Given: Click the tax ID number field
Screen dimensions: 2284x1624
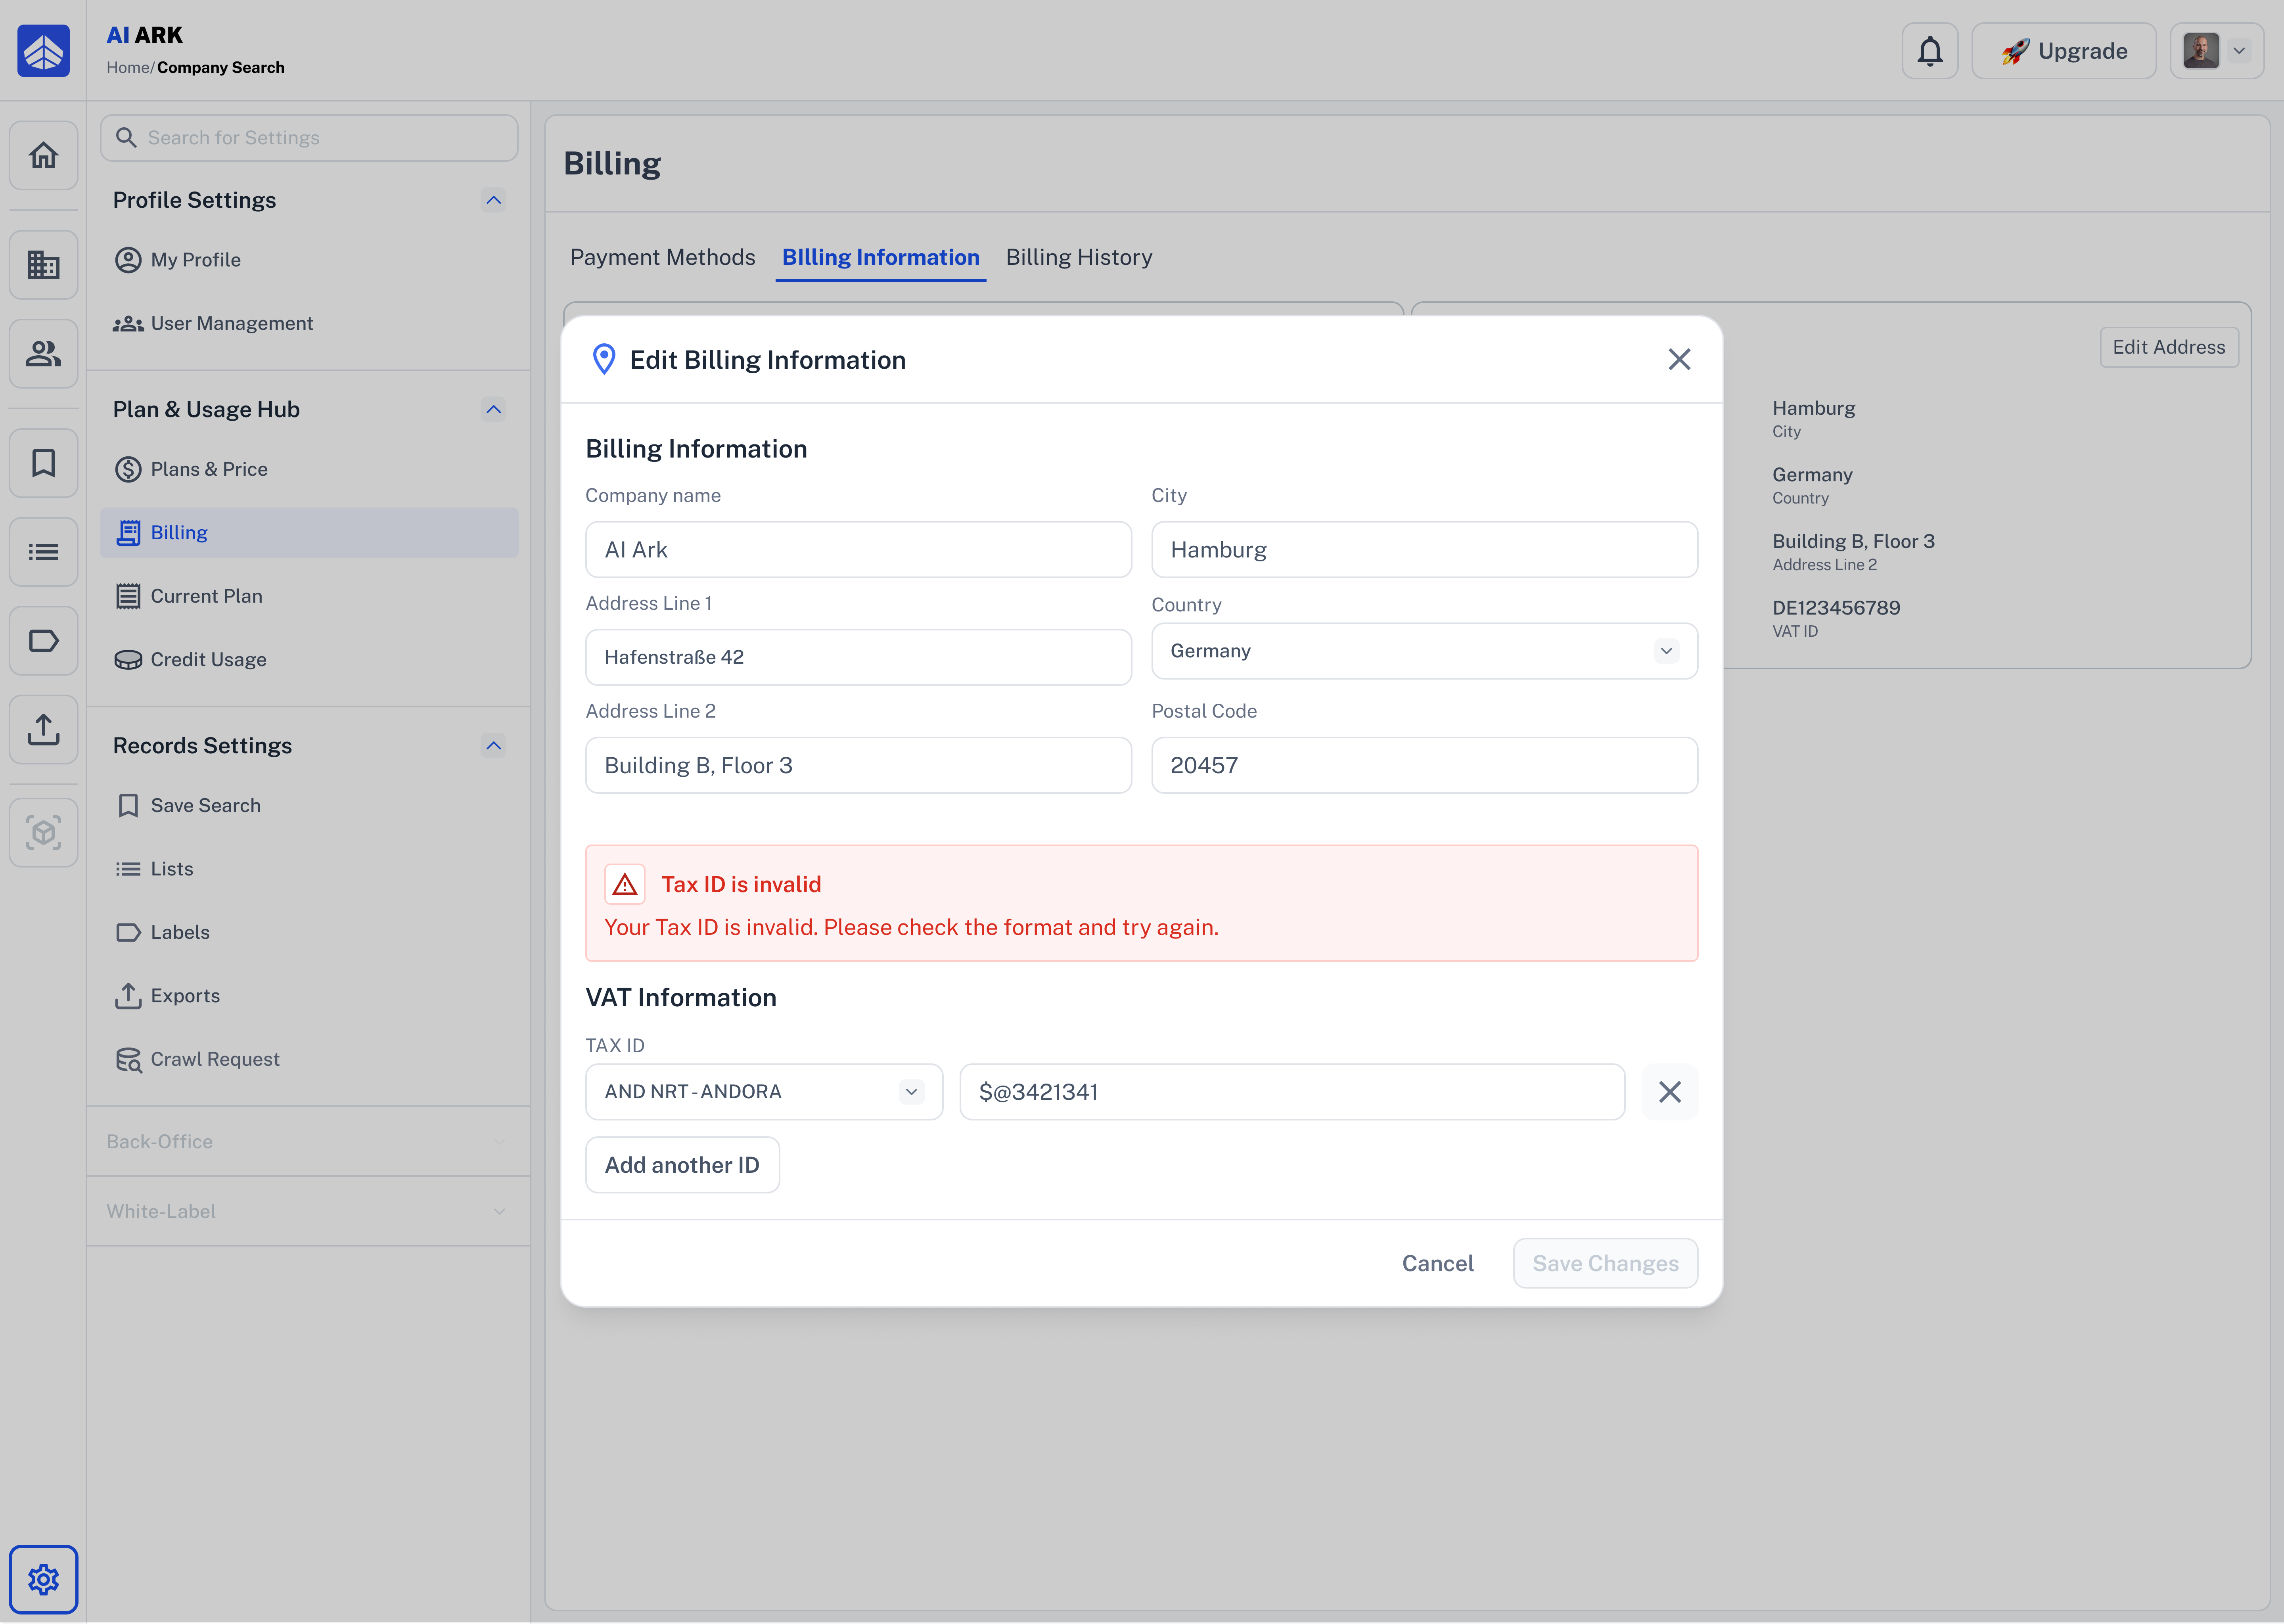Looking at the screenshot, I should [x=1292, y=1092].
